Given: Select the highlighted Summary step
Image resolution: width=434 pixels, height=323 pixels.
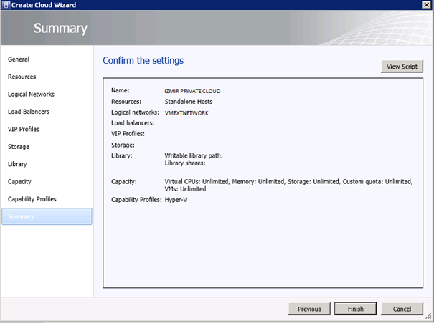Looking at the screenshot, I should pos(47,216).
